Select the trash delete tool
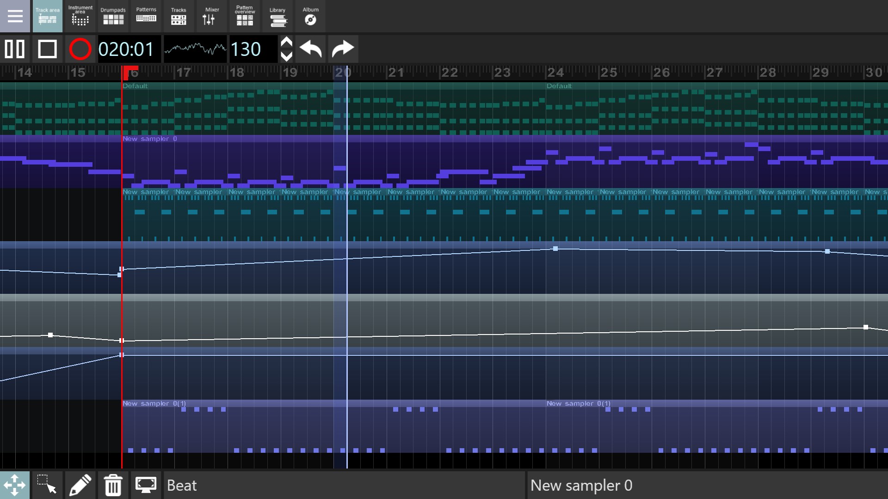This screenshot has width=888, height=499. 113,485
